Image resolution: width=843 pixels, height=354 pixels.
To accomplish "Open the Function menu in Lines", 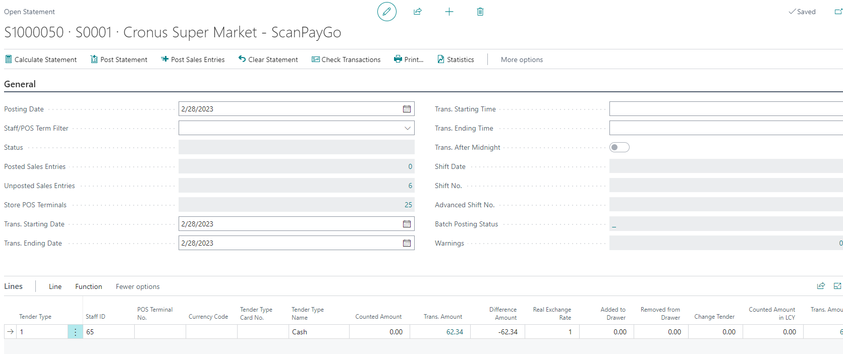I will point(88,286).
